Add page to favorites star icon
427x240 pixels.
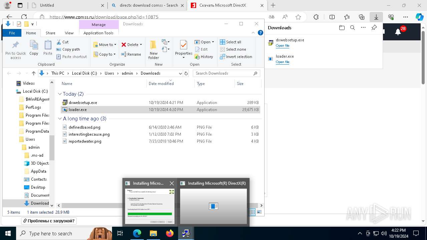(298, 17)
